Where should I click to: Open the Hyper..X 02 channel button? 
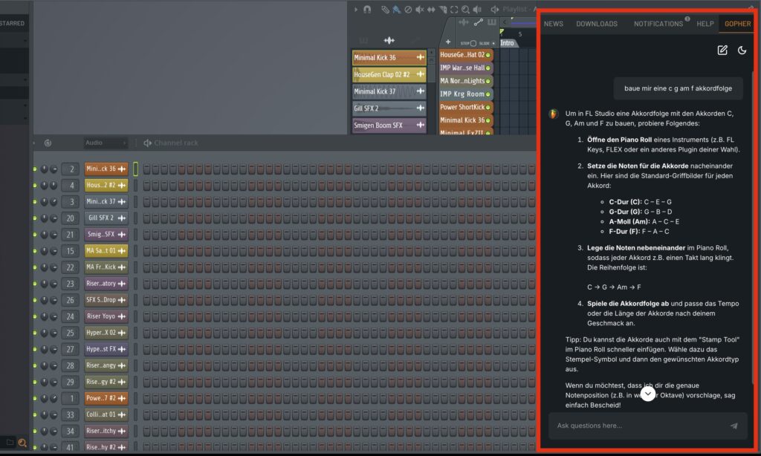pyautogui.click(x=106, y=333)
